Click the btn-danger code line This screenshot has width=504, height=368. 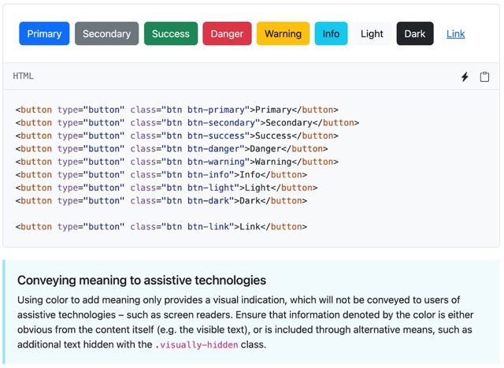pyautogui.click(x=171, y=149)
